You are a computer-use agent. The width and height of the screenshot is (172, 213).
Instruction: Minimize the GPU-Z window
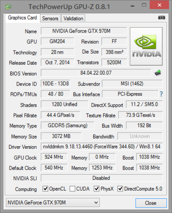[x=132, y=6]
